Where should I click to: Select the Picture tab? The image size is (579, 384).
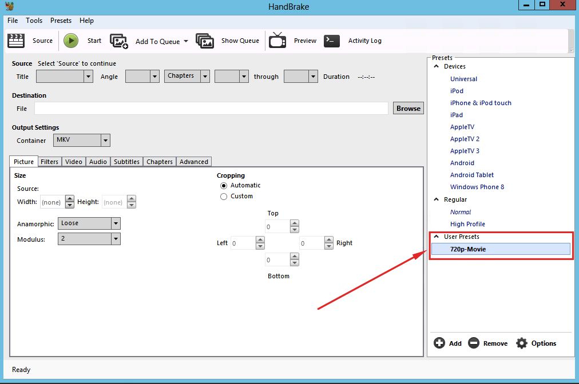23,162
